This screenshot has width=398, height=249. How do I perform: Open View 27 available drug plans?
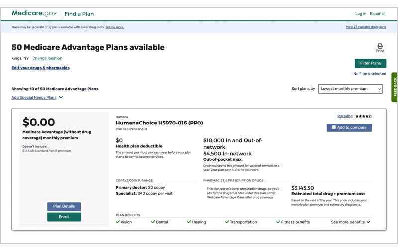click(x=366, y=27)
